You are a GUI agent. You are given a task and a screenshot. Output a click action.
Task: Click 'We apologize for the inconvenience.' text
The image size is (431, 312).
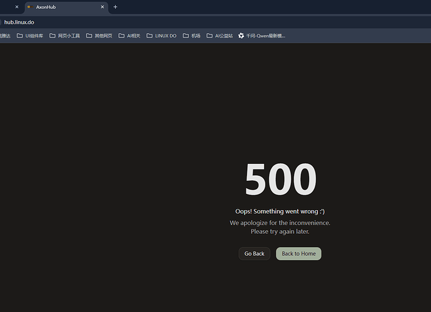pyautogui.click(x=280, y=223)
